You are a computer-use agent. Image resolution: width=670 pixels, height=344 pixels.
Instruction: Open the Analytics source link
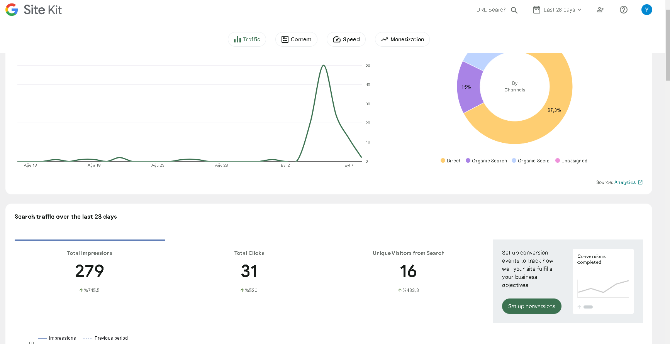click(x=625, y=182)
